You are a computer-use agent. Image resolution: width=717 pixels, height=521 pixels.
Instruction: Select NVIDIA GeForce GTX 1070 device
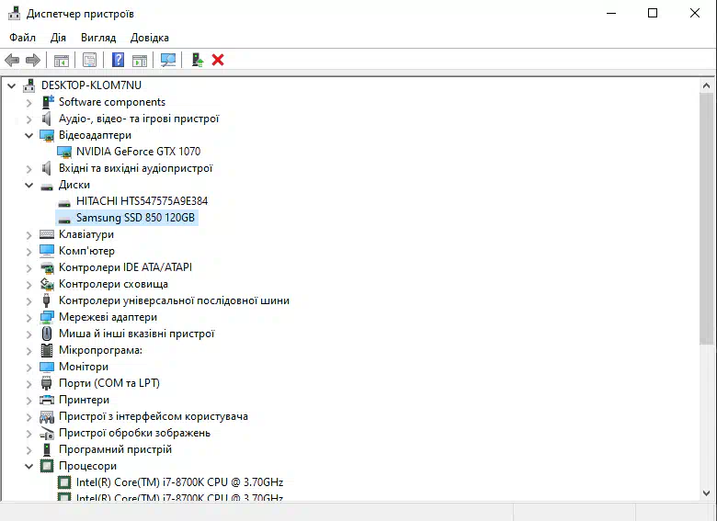[x=138, y=152]
